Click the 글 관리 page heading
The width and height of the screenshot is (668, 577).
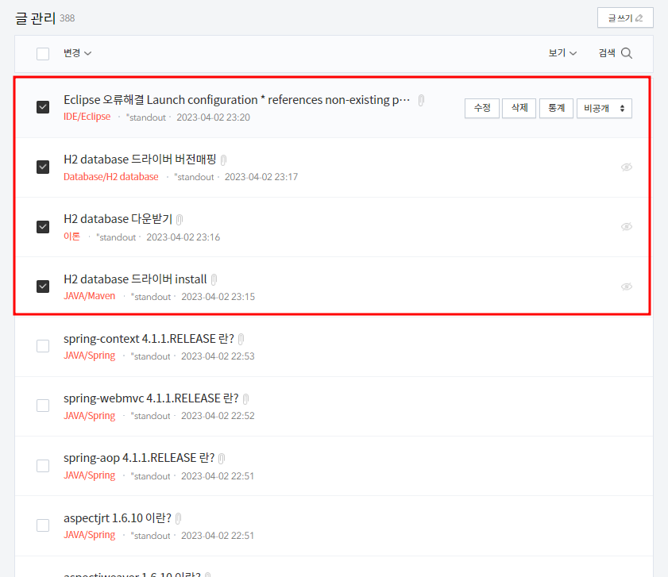(35, 18)
